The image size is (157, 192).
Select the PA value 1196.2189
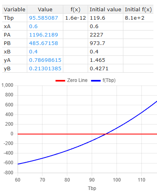44,35
